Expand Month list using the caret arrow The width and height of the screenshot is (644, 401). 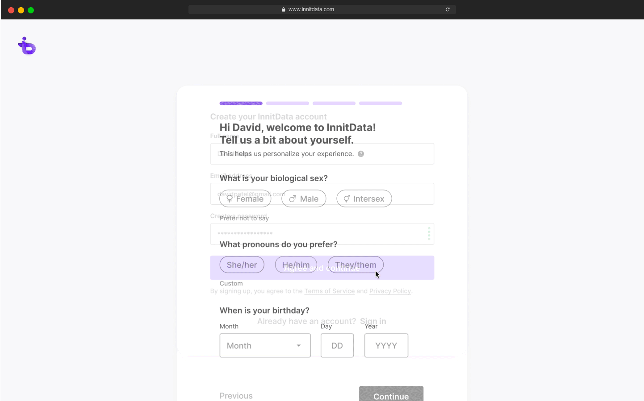299,346
